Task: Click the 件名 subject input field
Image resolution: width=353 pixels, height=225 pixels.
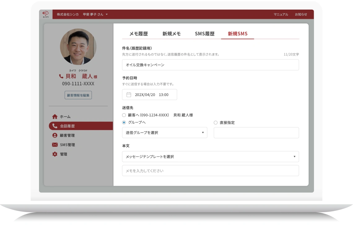Action: 210,65
